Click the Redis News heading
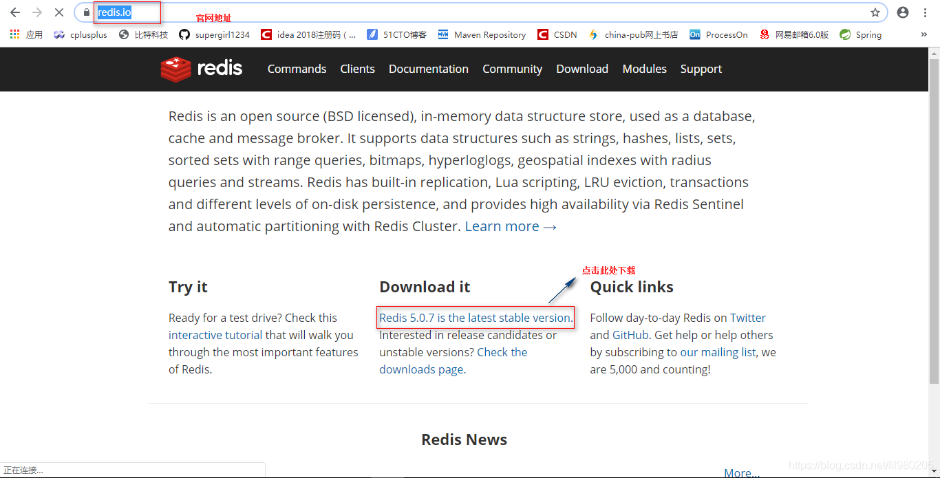This screenshot has height=478, width=940. (x=464, y=439)
